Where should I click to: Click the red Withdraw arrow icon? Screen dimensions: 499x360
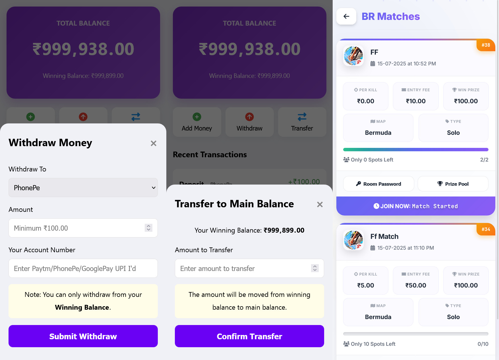click(249, 117)
